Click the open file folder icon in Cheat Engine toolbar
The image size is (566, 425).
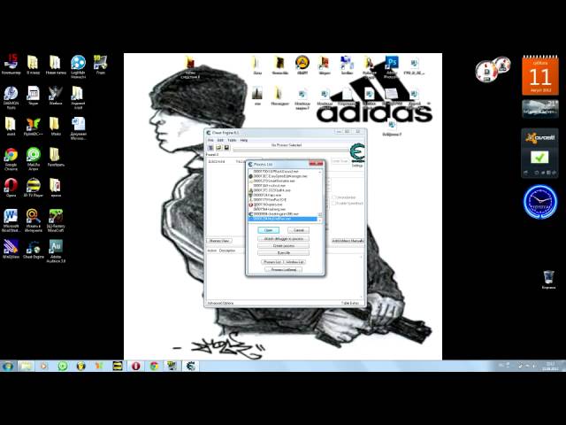(x=218, y=148)
